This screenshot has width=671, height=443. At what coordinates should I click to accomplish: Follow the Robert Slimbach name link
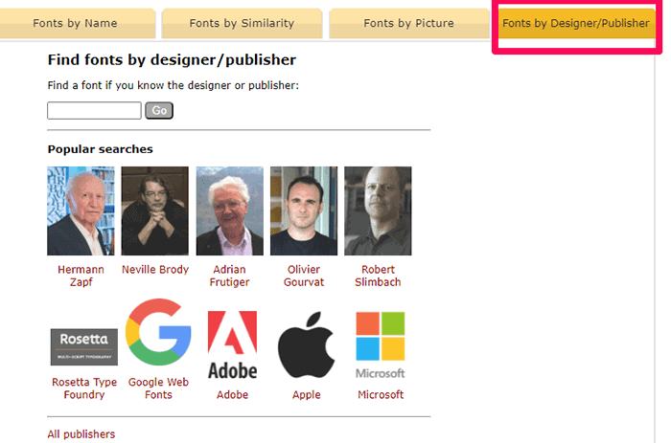coord(378,276)
